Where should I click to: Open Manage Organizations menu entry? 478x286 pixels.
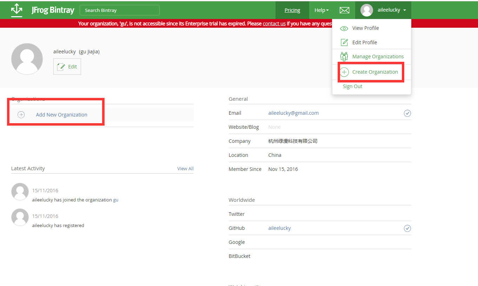pos(378,56)
